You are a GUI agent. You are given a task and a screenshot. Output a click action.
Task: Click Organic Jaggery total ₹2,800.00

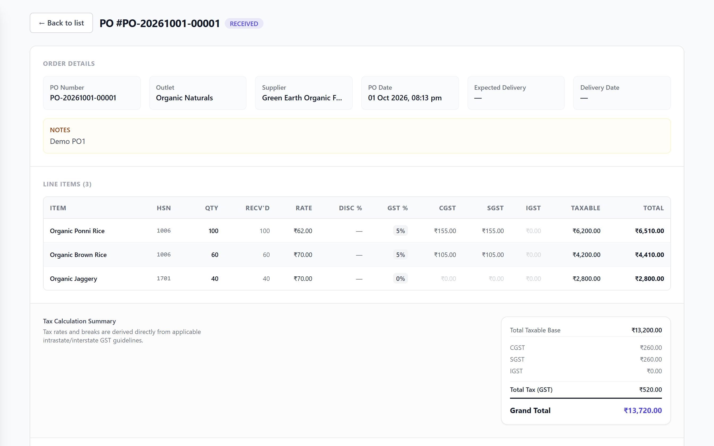pos(649,278)
